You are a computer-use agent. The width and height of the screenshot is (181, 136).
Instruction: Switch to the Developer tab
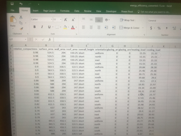point(111,11)
